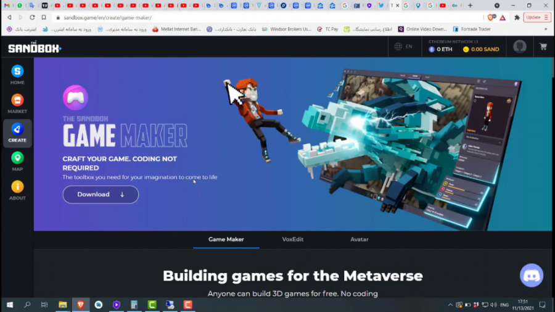
Task: Open volume control in tray
Action: [494, 305]
